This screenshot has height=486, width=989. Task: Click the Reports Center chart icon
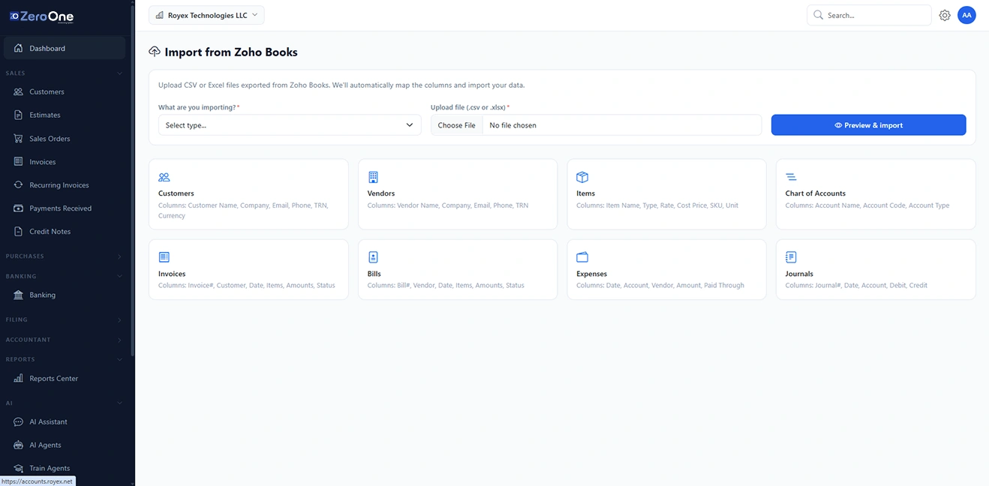[18, 378]
